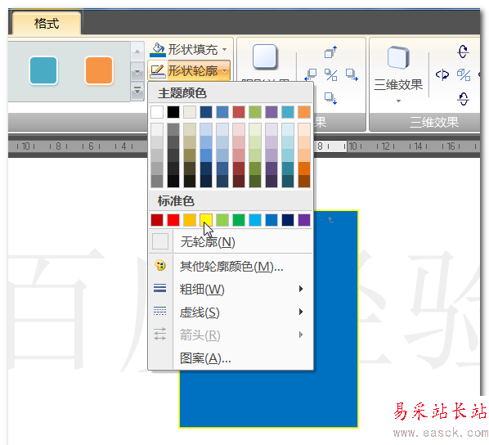Open the 虚线(S) submenu

click(231, 312)
